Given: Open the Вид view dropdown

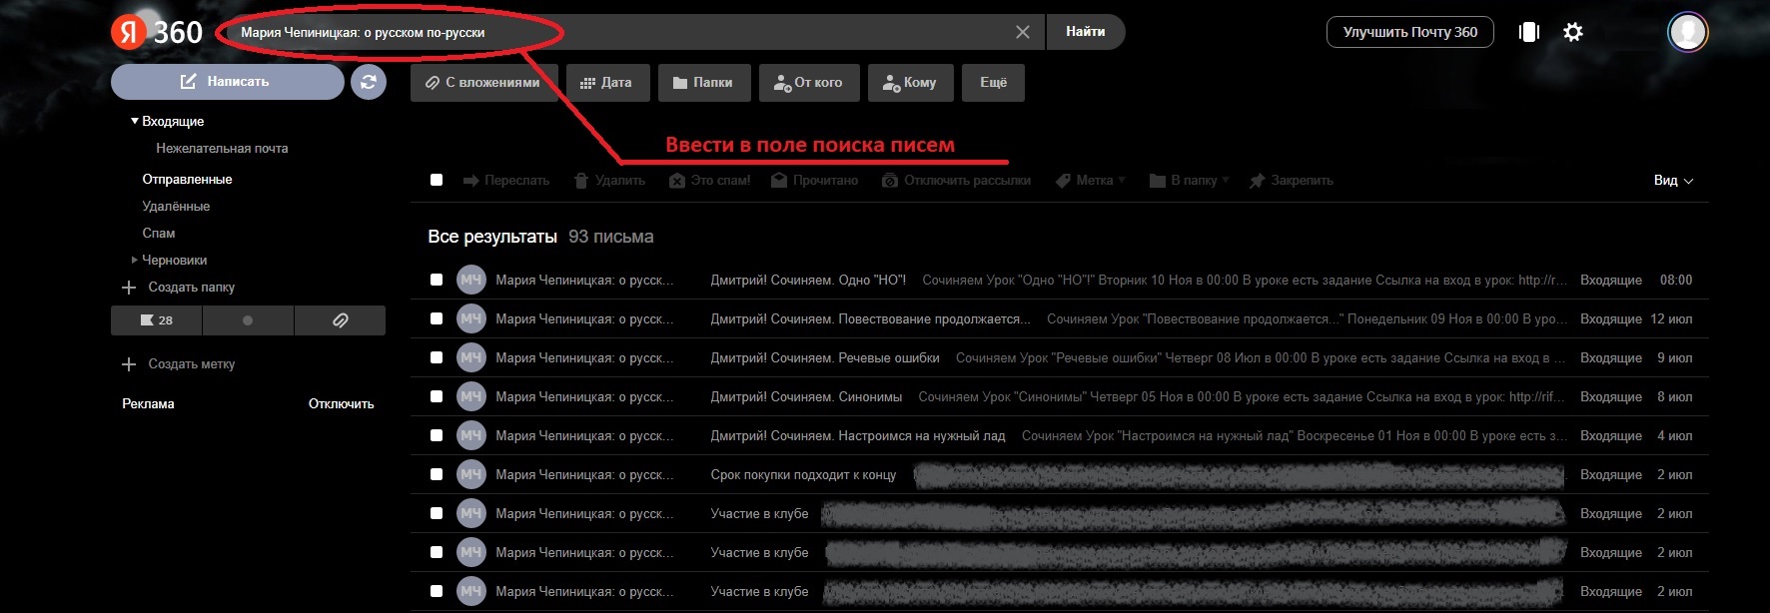Looking at the screenshot, I should pos(1673,181).
